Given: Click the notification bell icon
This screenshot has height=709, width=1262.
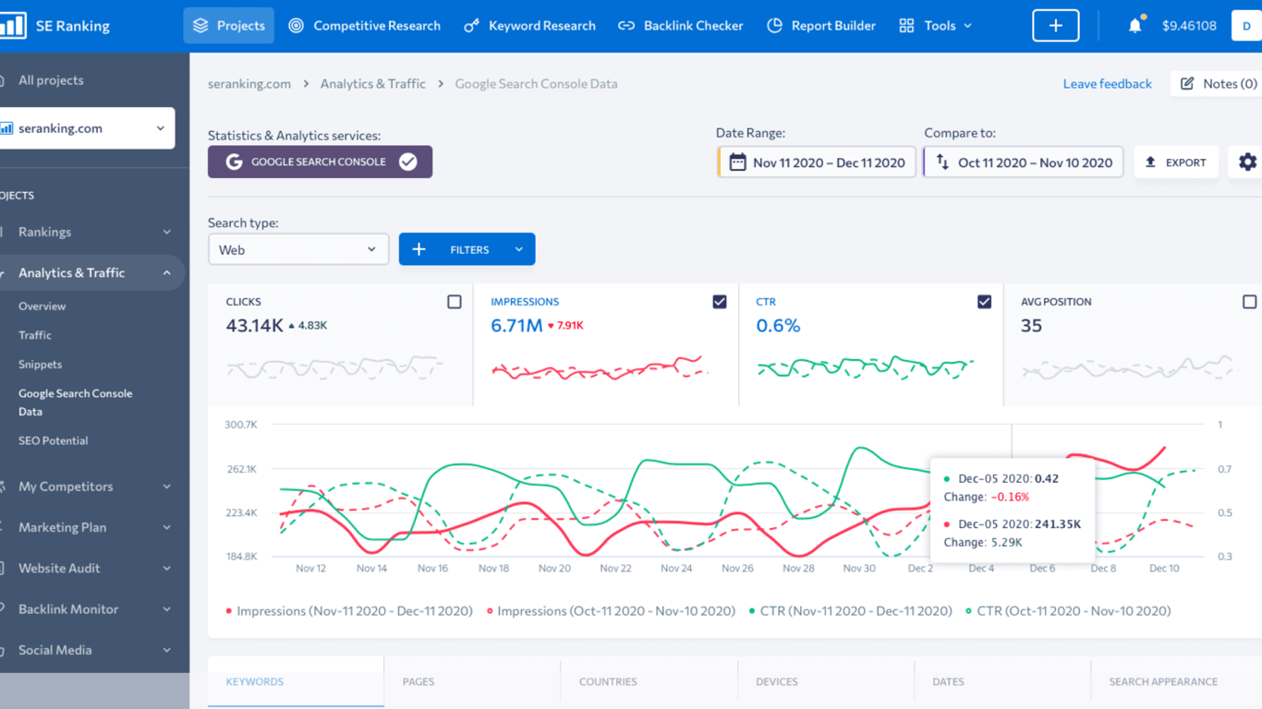Looking at the screenshot, I should point(1135,26).
